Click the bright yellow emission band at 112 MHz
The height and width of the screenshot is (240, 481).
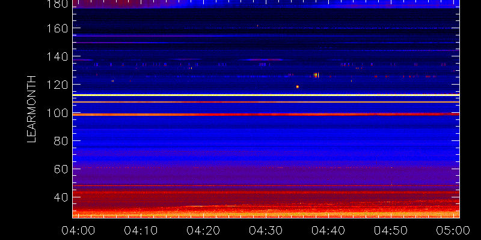click(266, 95)
